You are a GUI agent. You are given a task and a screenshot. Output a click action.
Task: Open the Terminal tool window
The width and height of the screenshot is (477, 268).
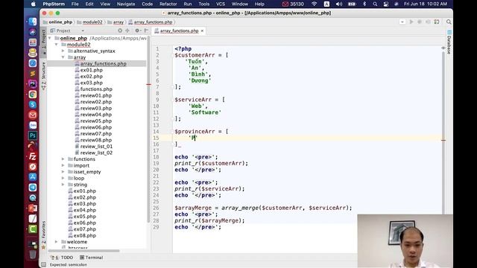(x=91, y=258)
